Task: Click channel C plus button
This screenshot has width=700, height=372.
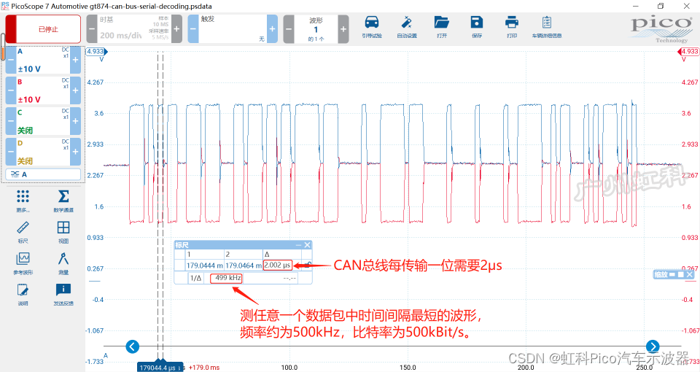Action: pos(75,121)
